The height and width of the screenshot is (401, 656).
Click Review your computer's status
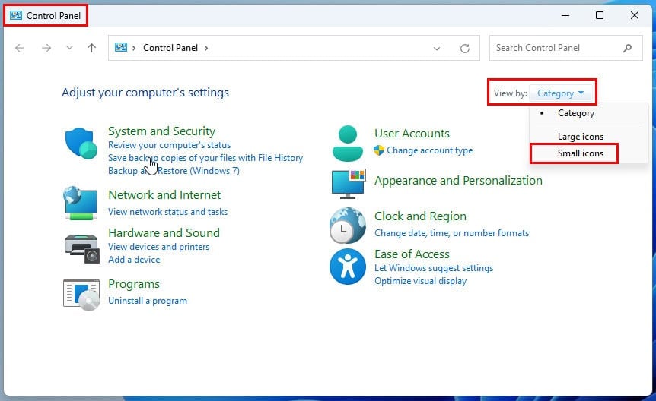pos(169,145)
